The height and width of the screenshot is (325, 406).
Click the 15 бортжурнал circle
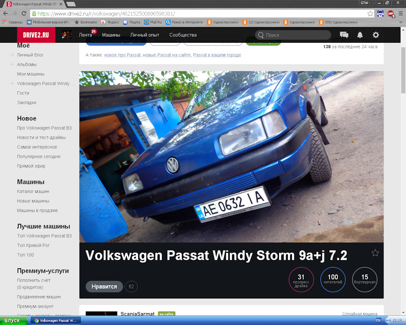pos(365,280)
